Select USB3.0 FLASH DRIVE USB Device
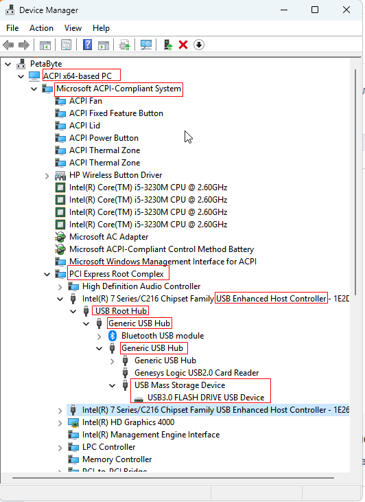 [206, 398]
